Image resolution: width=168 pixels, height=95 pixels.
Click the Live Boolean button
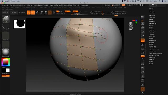click(x=22, y=12)
